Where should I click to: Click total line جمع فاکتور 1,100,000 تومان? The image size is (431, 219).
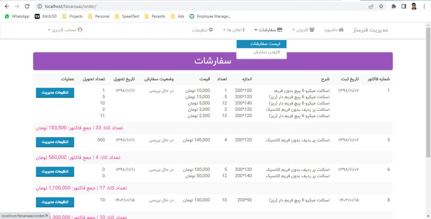pyautogui.click(x=81, y=188)
